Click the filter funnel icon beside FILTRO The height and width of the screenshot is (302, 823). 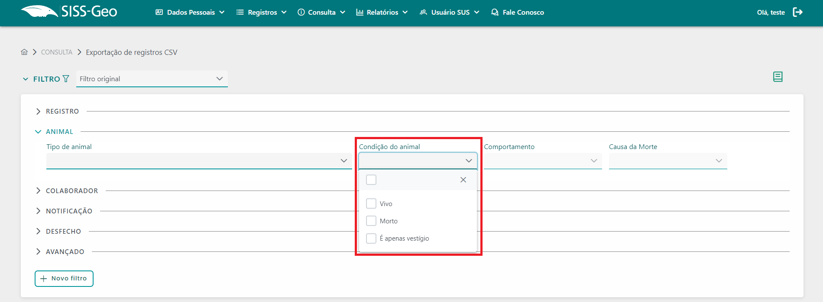[66, 79]
